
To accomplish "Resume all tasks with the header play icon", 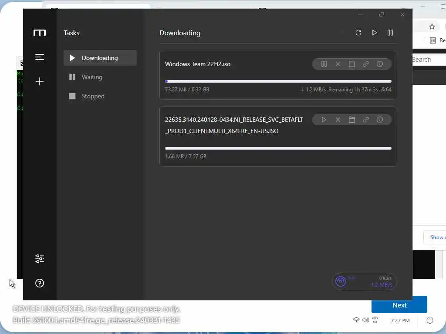I will click(374, 33).
